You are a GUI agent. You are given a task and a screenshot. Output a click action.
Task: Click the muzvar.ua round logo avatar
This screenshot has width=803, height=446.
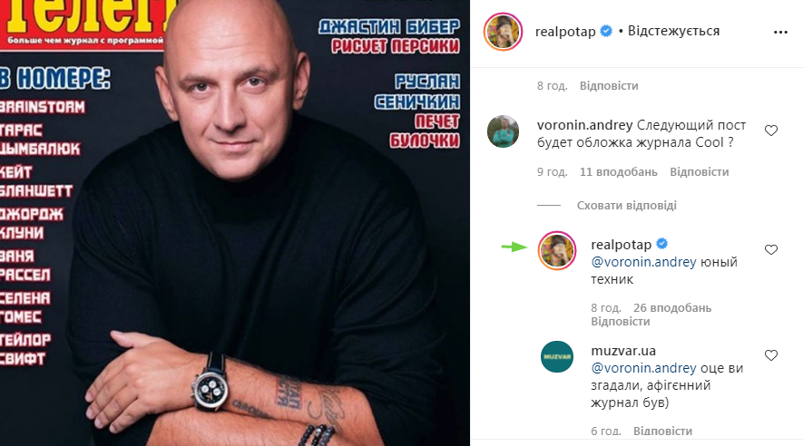click(557, 356)
